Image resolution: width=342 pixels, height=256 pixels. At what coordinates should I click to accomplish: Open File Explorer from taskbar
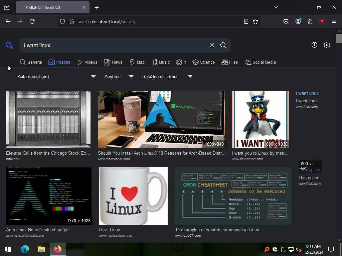click(41, 249)
